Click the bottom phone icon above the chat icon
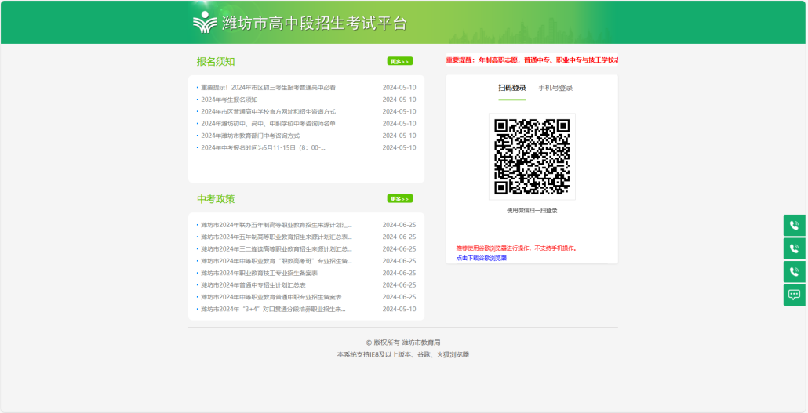 (794, 271)
